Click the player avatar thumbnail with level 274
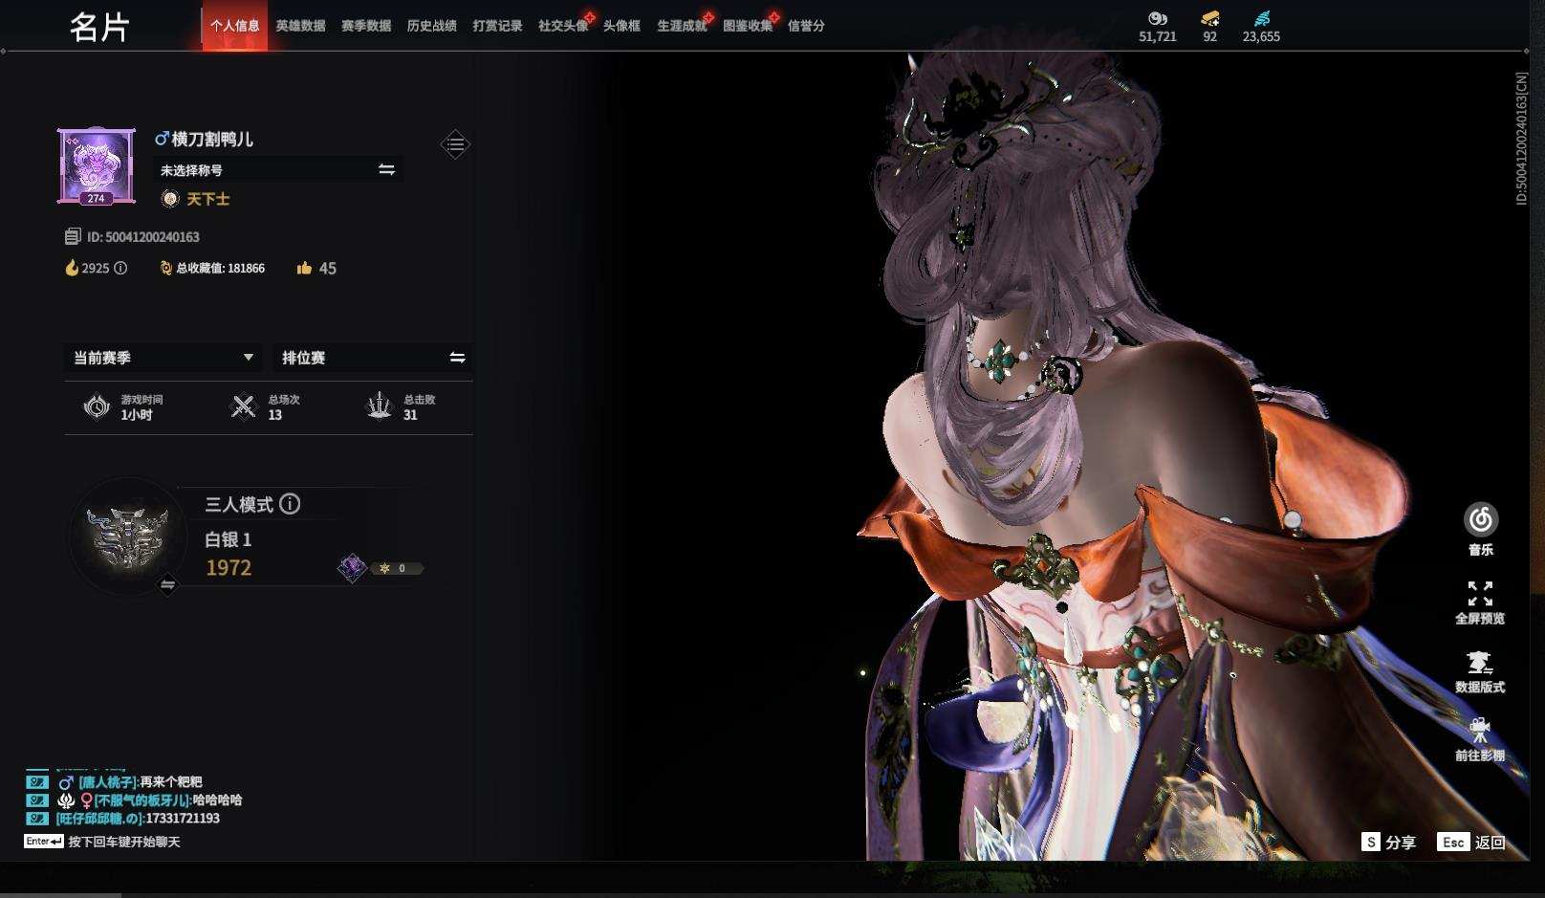This screenshot has width=1545, height=898. coord(97,166)
